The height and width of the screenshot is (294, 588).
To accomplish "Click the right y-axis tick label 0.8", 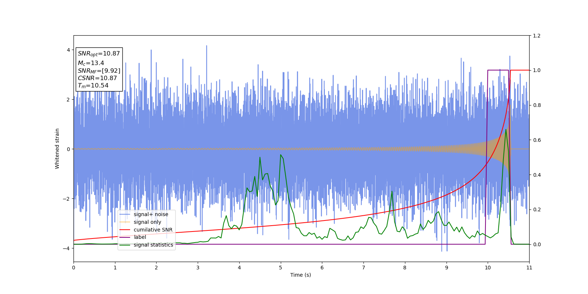I will (537, 105).
